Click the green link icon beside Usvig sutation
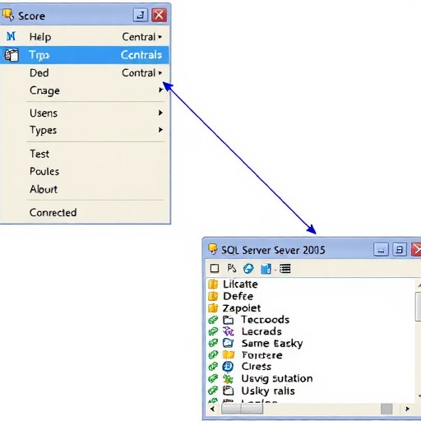This screenshot has width=421, height=421. (213, 378)
